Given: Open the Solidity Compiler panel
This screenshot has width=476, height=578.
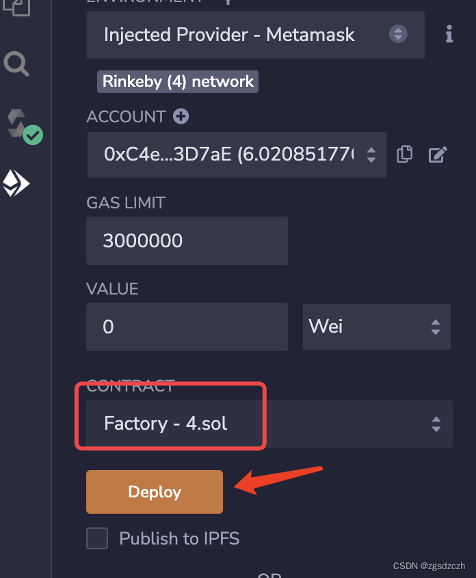Looking at the screenshot, I should (16, 122).
